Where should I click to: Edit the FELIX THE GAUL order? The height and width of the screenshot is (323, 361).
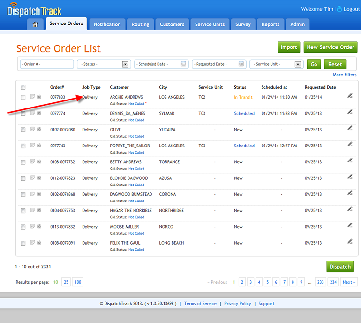tap(350, 242)
